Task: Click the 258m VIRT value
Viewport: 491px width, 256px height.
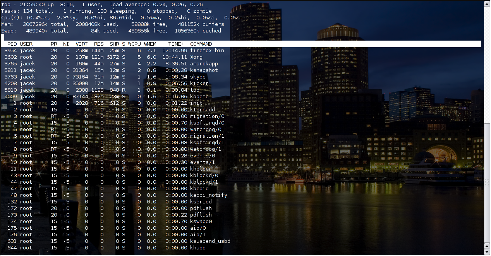Action: 82,51
